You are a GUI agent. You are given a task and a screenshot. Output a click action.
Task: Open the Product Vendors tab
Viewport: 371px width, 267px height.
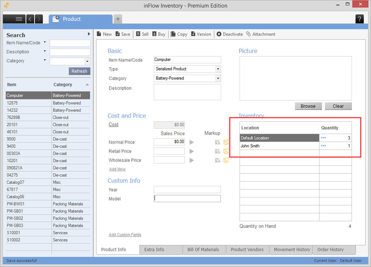click(x=248, y=250)
